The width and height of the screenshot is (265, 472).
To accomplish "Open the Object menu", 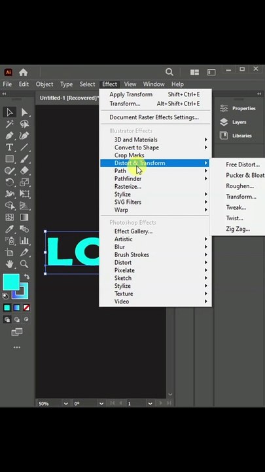I will [44, 85].
